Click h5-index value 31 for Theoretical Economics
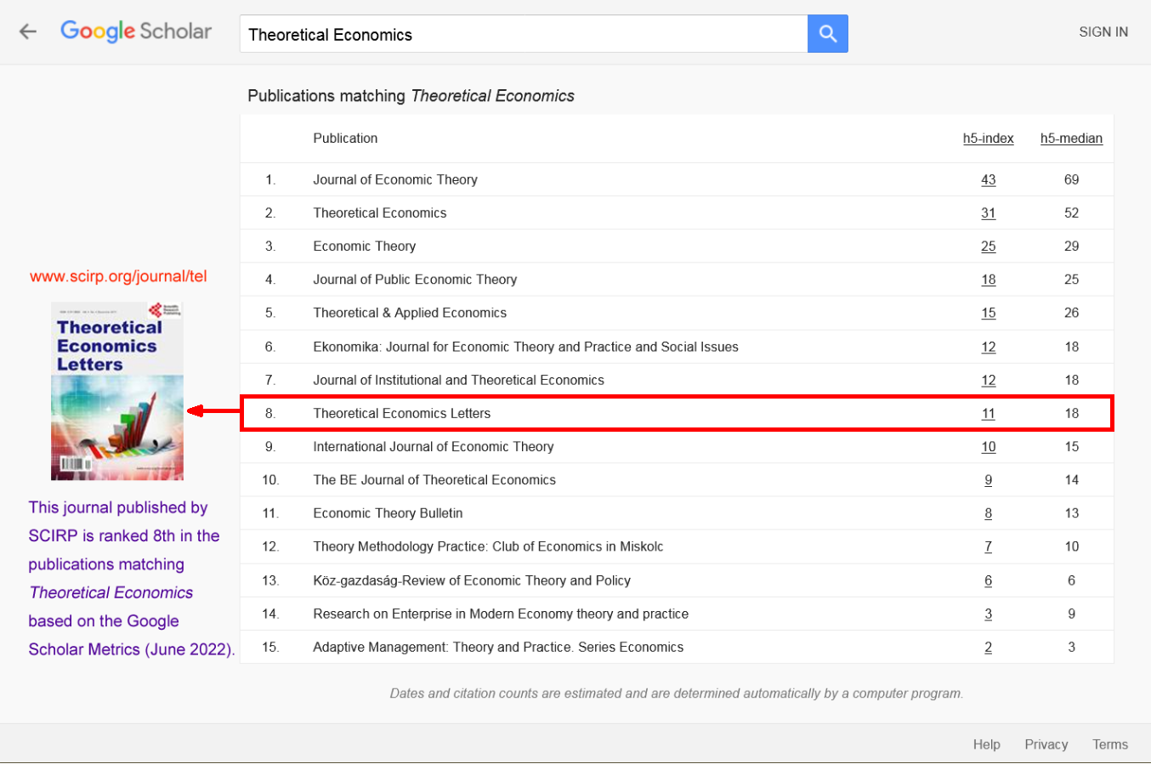 coord(988,212)
